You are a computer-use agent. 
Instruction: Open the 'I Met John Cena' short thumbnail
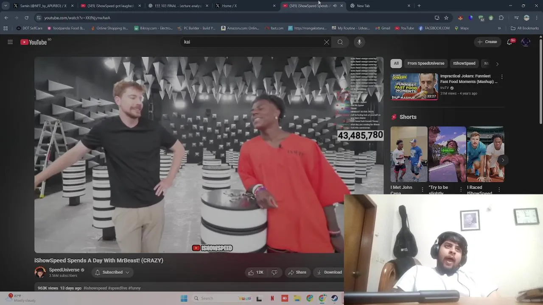tap(409, 154)
